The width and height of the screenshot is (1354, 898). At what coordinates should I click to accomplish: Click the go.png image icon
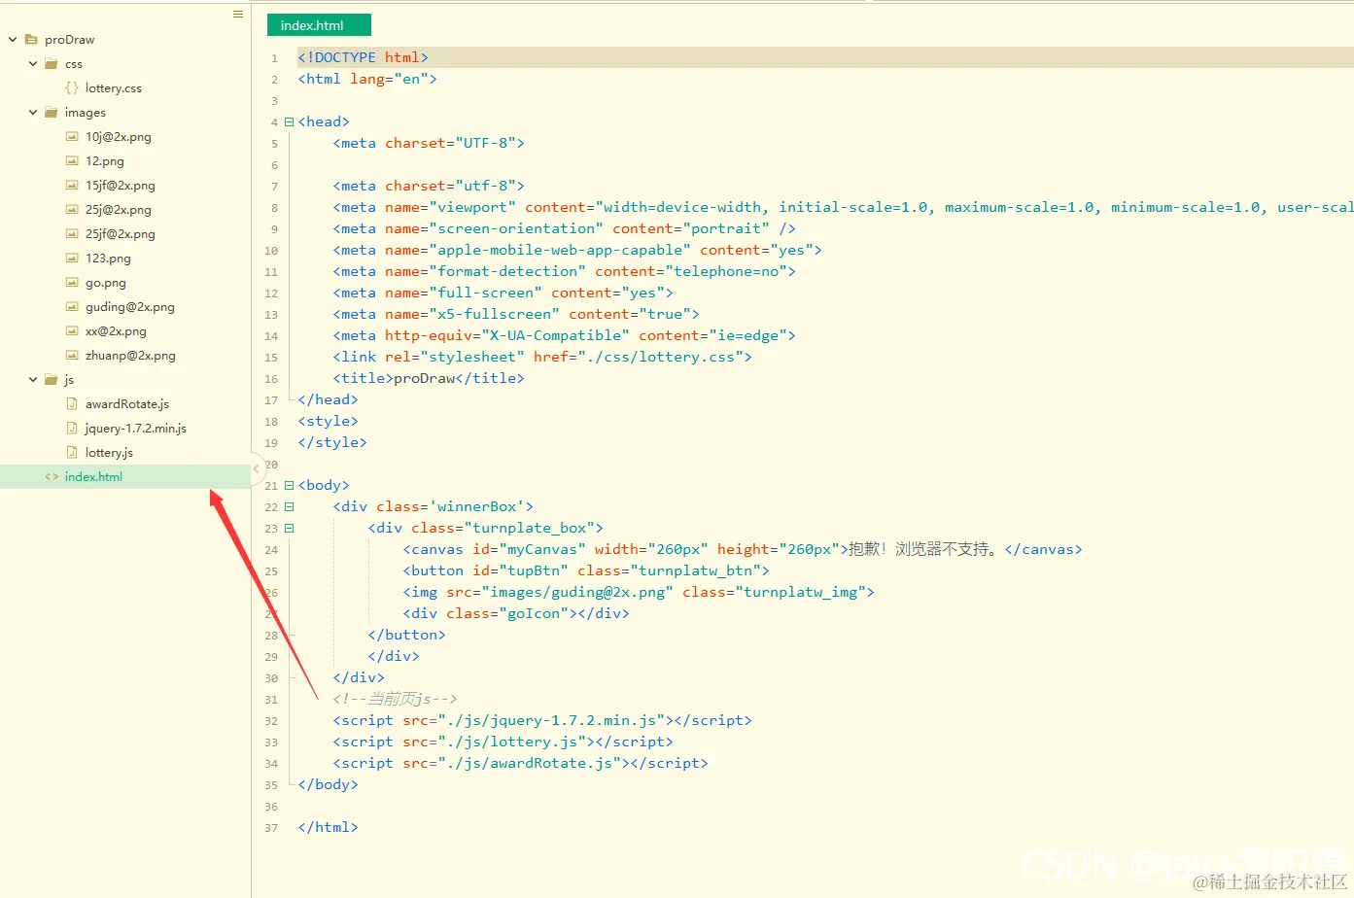[72, 283]
